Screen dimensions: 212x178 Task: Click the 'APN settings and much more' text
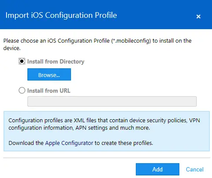click(x=113, y=128)
